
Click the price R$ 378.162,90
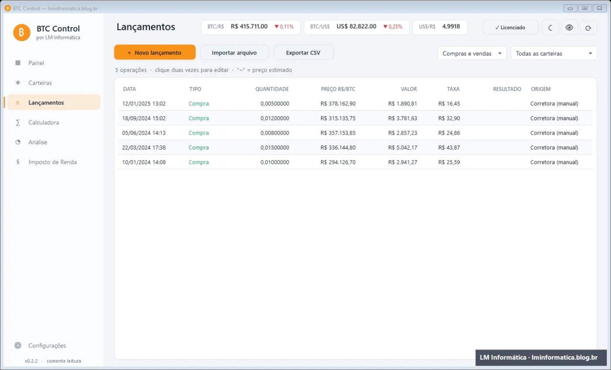click(x=338, y=104)
